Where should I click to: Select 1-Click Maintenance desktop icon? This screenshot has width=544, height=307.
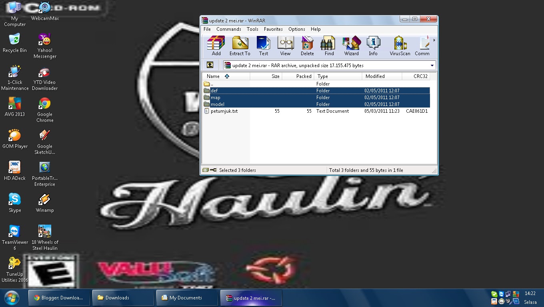pos(15,78)
